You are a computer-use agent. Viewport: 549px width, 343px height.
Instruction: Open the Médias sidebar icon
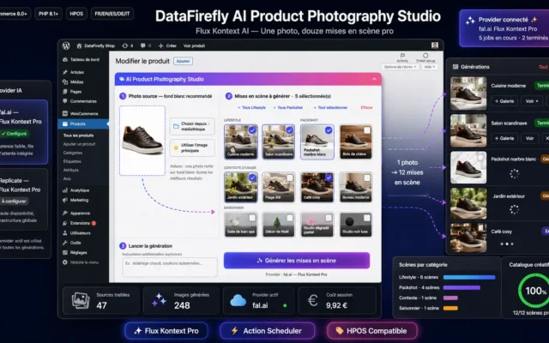65,82
